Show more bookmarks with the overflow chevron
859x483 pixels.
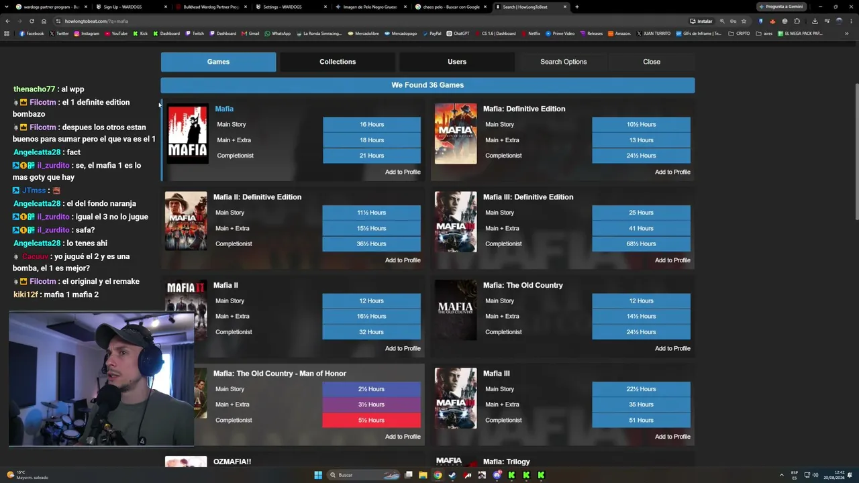click(x=847, y=34)
